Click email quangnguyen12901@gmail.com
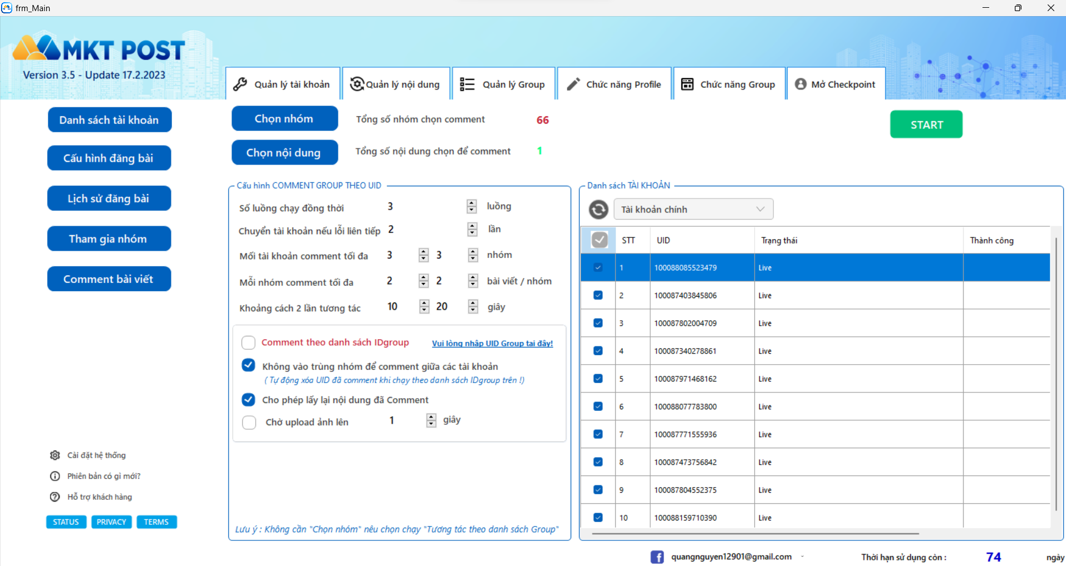 point(731,557)
